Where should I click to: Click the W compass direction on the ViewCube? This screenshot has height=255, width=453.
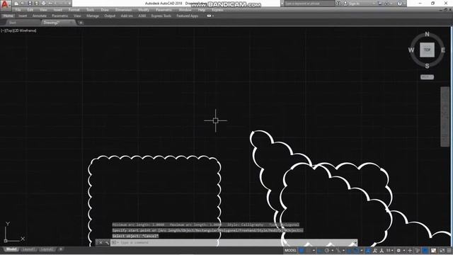coord(411,50)
